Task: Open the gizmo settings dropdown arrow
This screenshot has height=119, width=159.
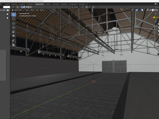Action: (139, 10)
